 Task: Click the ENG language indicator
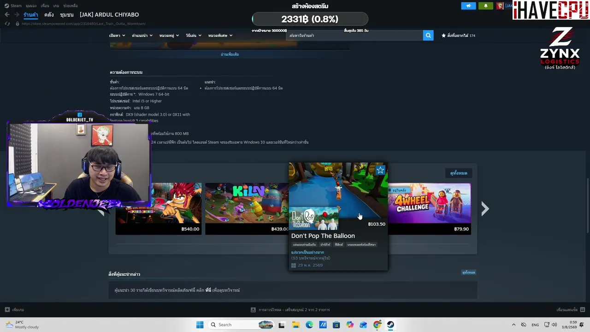tap(535, 325)
